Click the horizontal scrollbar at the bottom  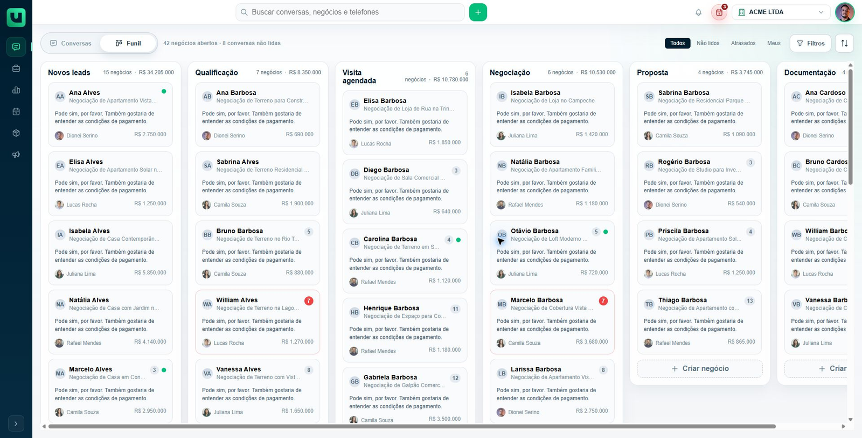[x=412, y=426]
